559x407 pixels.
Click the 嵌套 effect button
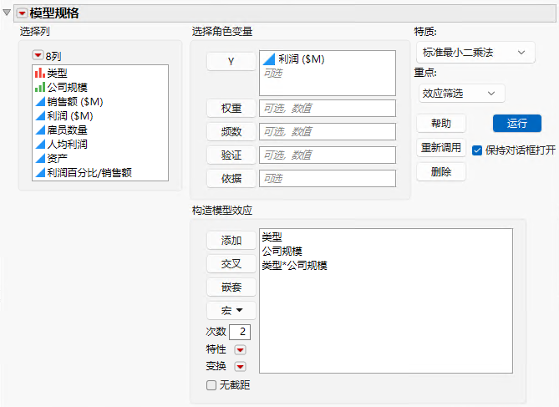pos(231,287)
